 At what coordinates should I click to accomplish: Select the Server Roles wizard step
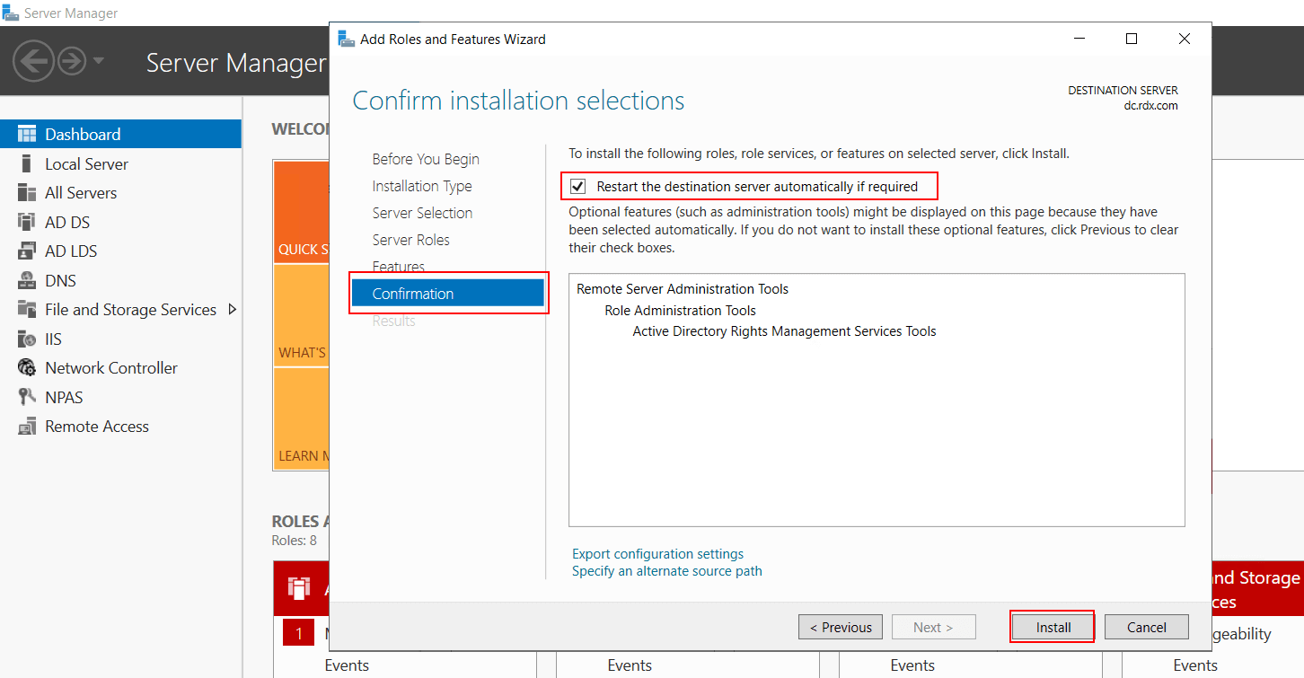pyautogui.click(x=411, y=239)
